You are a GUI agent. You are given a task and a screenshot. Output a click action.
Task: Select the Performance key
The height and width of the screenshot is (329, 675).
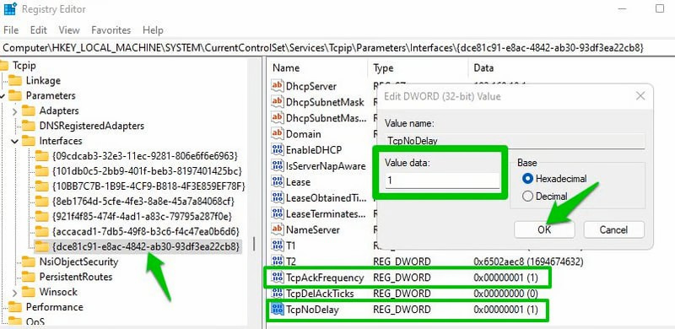coord(54,307)
